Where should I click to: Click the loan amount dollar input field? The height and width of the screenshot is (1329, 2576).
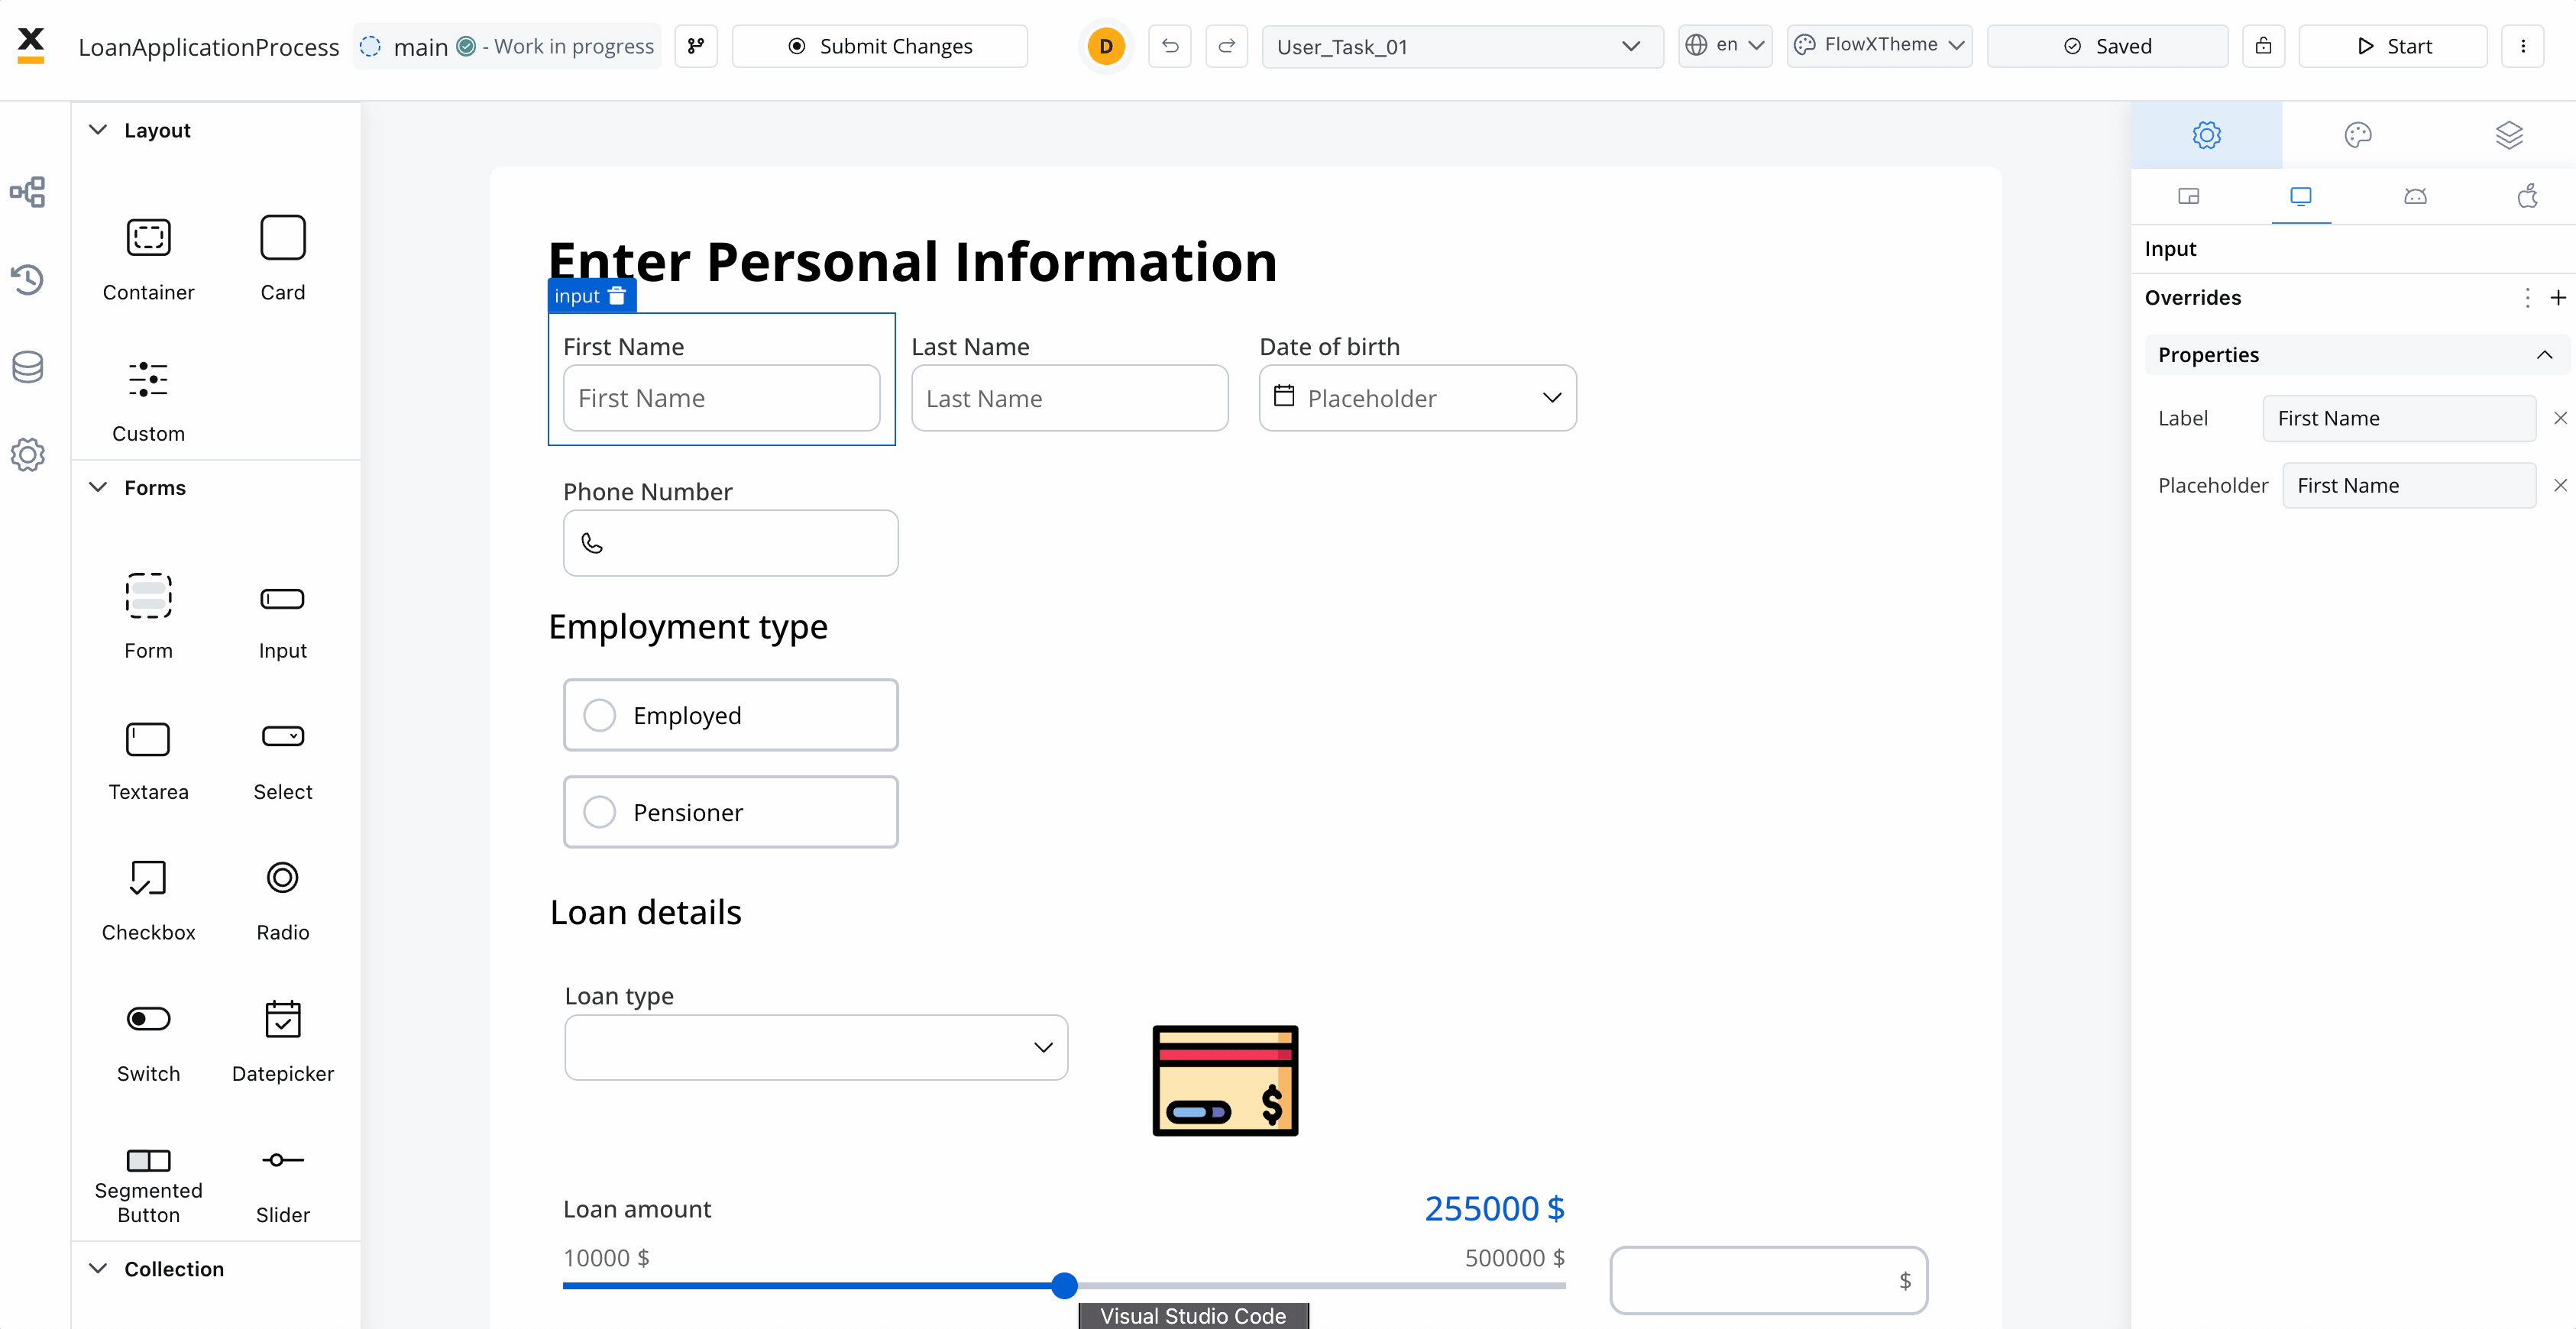(x=1768, y=1280)
